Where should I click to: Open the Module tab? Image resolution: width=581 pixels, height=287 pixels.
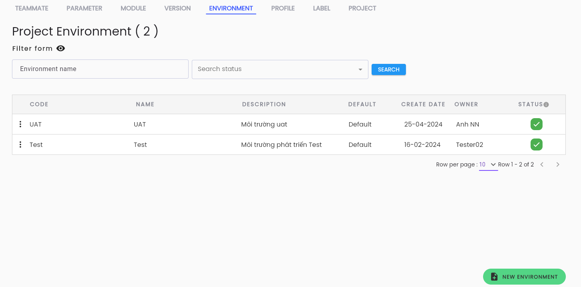pos(133,8)
